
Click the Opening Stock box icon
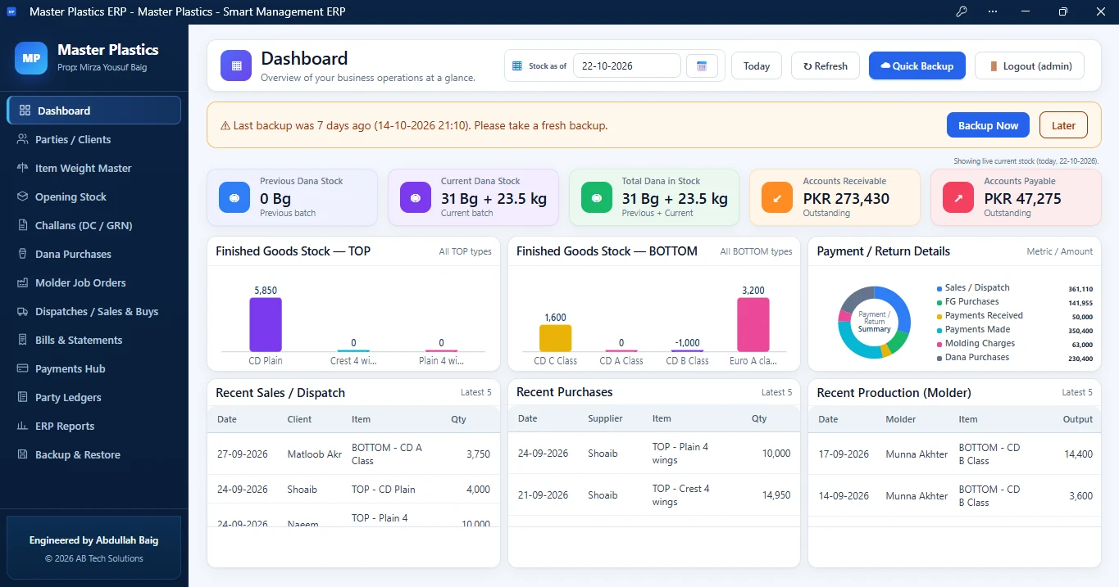pos(22,196)
